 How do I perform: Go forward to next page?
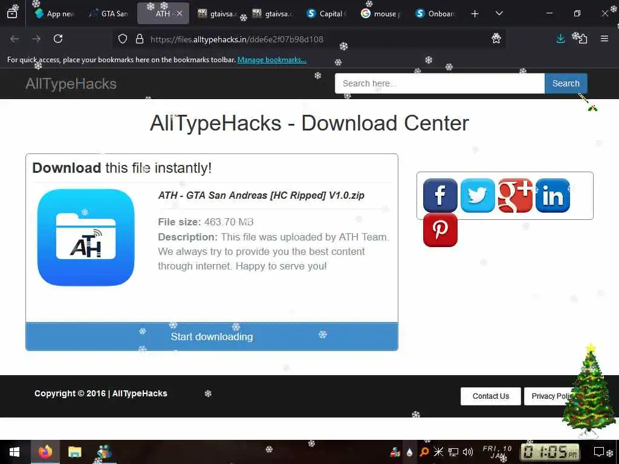pos(36,39)
